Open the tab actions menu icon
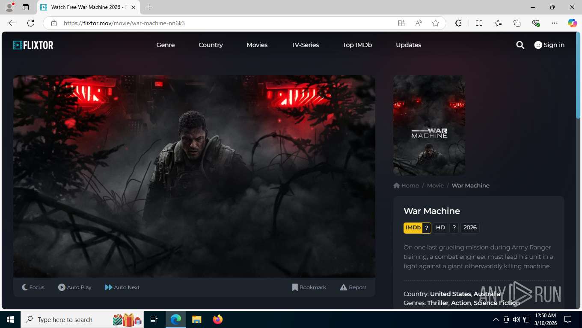582x328 pixels. point(26,7)
